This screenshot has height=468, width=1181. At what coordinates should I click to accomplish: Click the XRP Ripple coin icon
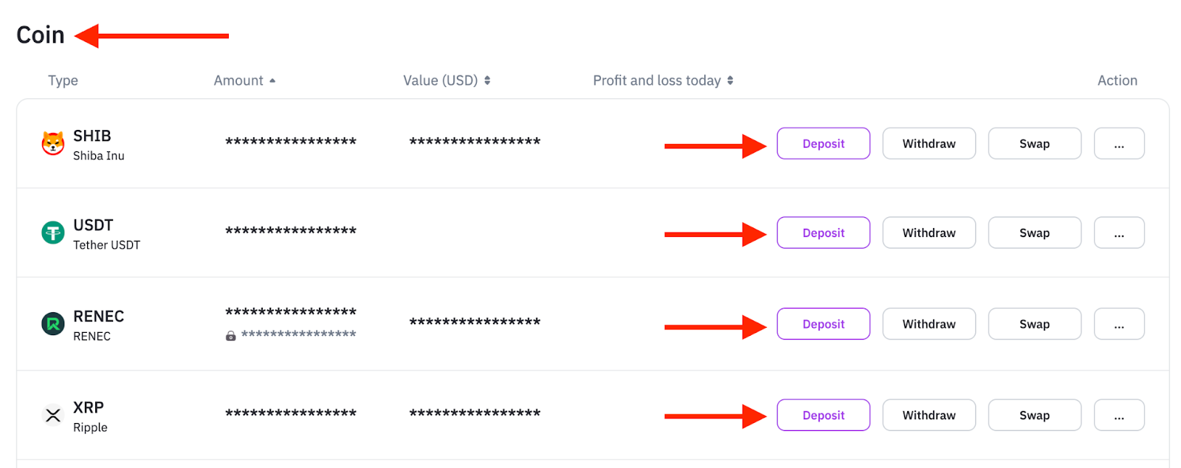[53, 416]
